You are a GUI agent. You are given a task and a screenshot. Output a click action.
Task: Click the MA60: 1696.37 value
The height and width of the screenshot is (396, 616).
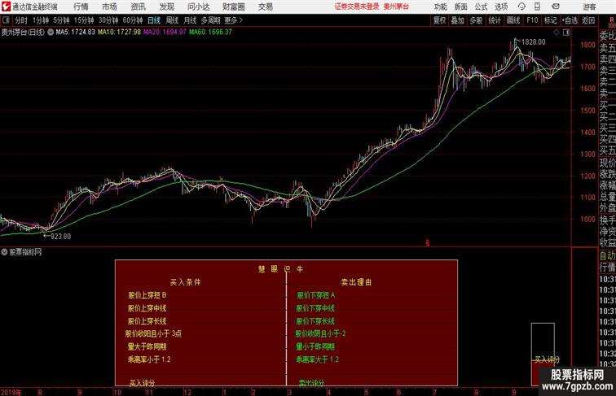(x=210, y=33)
